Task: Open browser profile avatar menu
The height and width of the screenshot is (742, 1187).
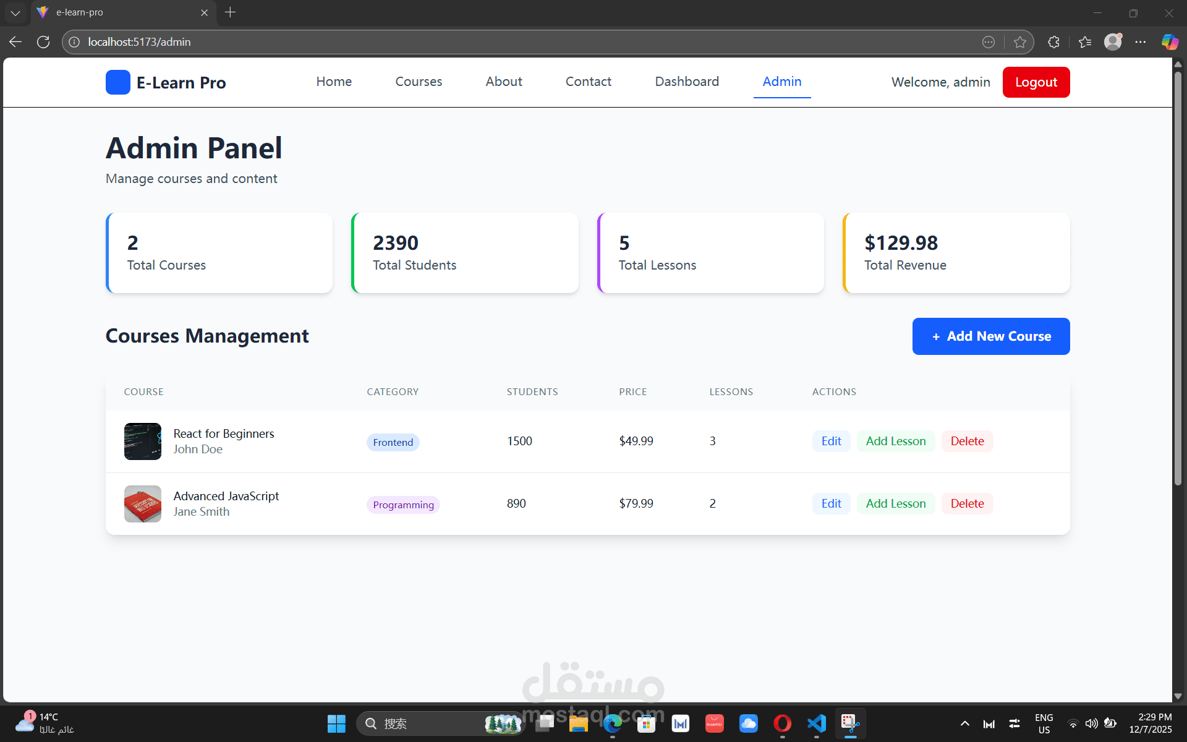Action: pyautogui.click(x=1113, y=42)
